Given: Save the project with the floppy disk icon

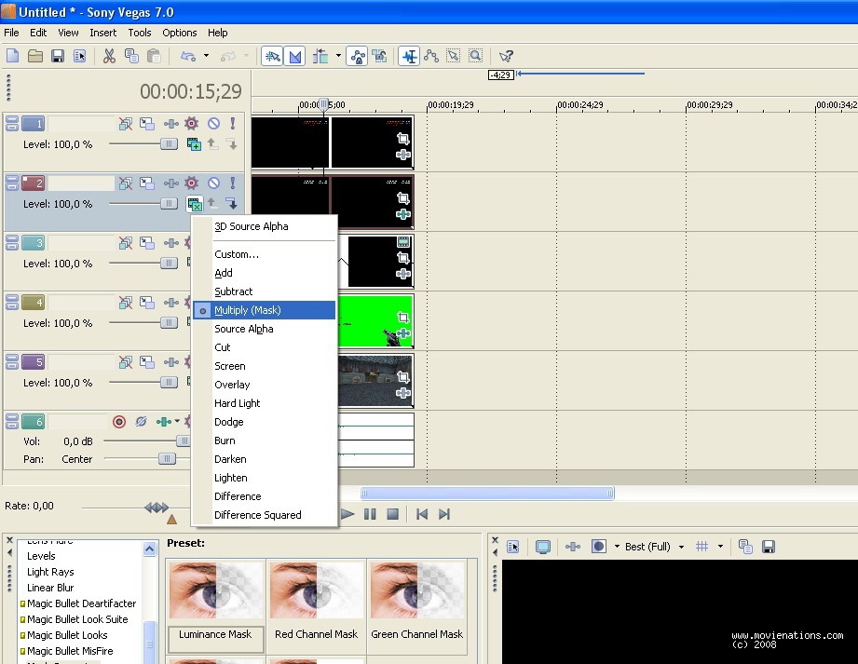Looking at the screenshot, I should 58,56.
